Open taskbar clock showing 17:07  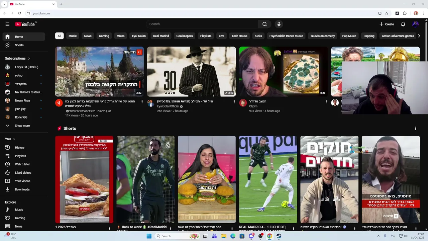(x=418, y=236)
